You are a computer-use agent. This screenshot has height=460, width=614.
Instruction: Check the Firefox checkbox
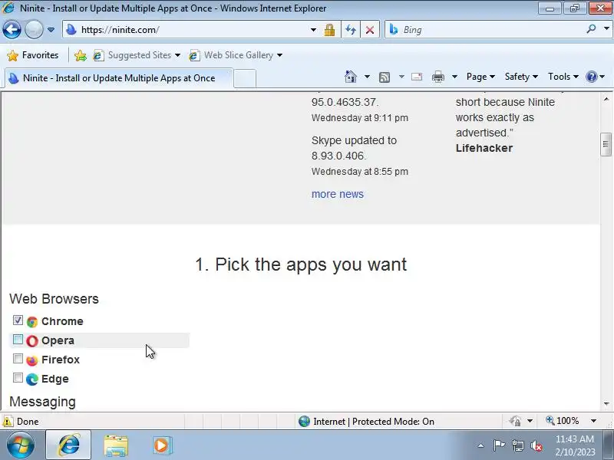18,358
